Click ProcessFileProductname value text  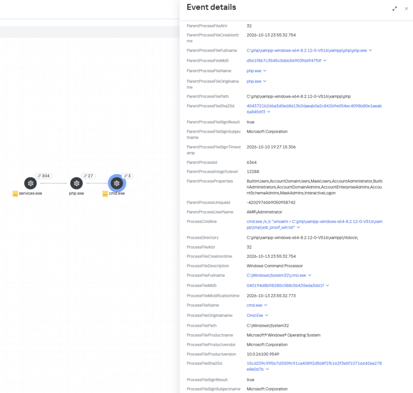[x=284, y=335]
